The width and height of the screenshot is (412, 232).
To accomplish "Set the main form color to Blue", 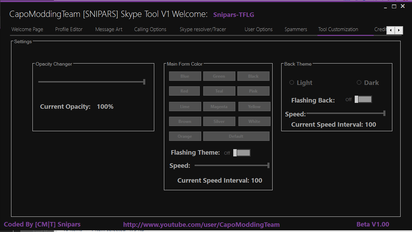I will click(x=185, y=76).
